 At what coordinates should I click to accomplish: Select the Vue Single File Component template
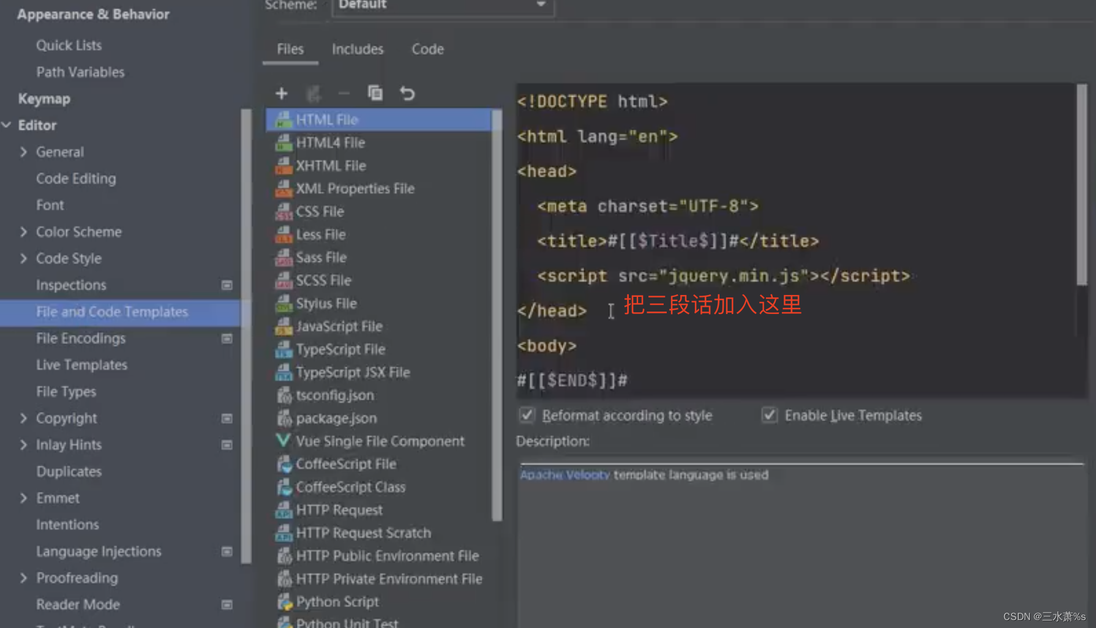click(x=379, y=441)
